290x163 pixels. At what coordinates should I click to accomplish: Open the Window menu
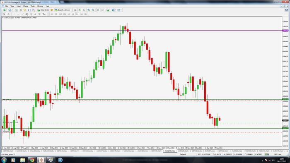click(x=40, y=6)
